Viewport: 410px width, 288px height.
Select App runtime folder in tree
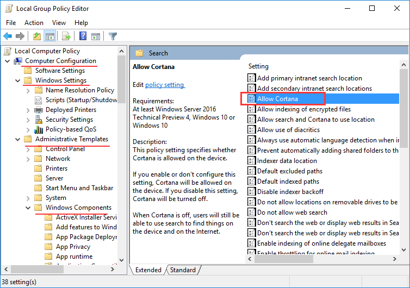pyautogui.click(x=74, y=256)
